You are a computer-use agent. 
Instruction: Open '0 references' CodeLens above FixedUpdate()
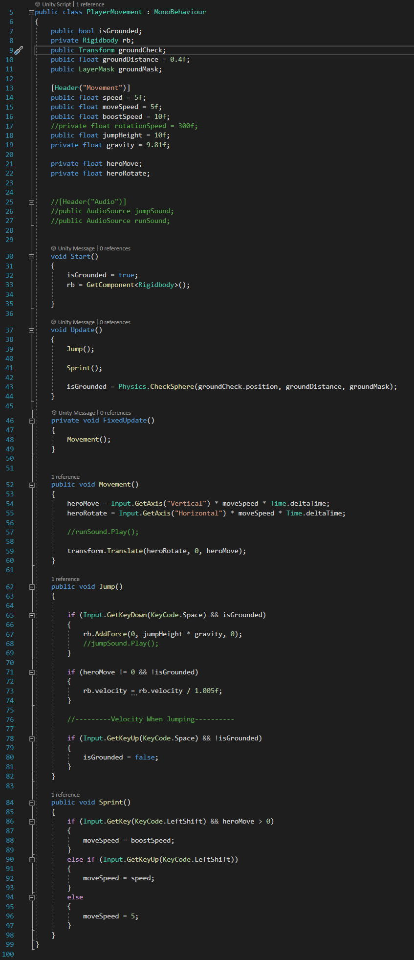tap(115, 413)
